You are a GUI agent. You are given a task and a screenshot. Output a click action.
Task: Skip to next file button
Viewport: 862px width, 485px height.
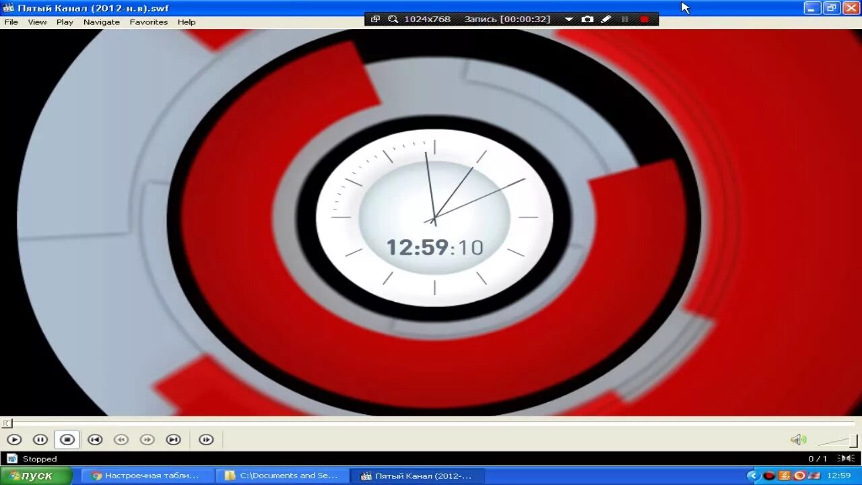(x=174, y=440)
